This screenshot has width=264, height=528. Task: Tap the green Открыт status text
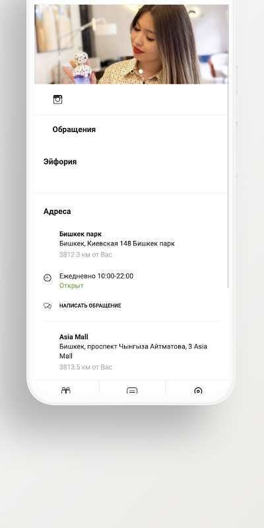71,286
